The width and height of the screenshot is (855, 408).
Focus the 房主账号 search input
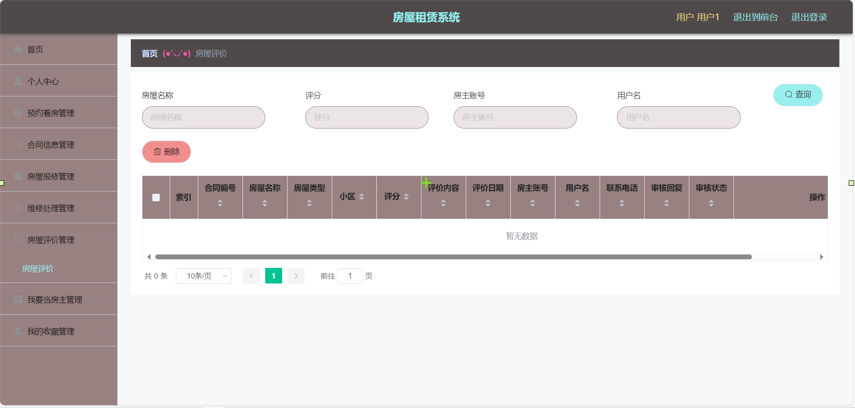tap(515, 117)
